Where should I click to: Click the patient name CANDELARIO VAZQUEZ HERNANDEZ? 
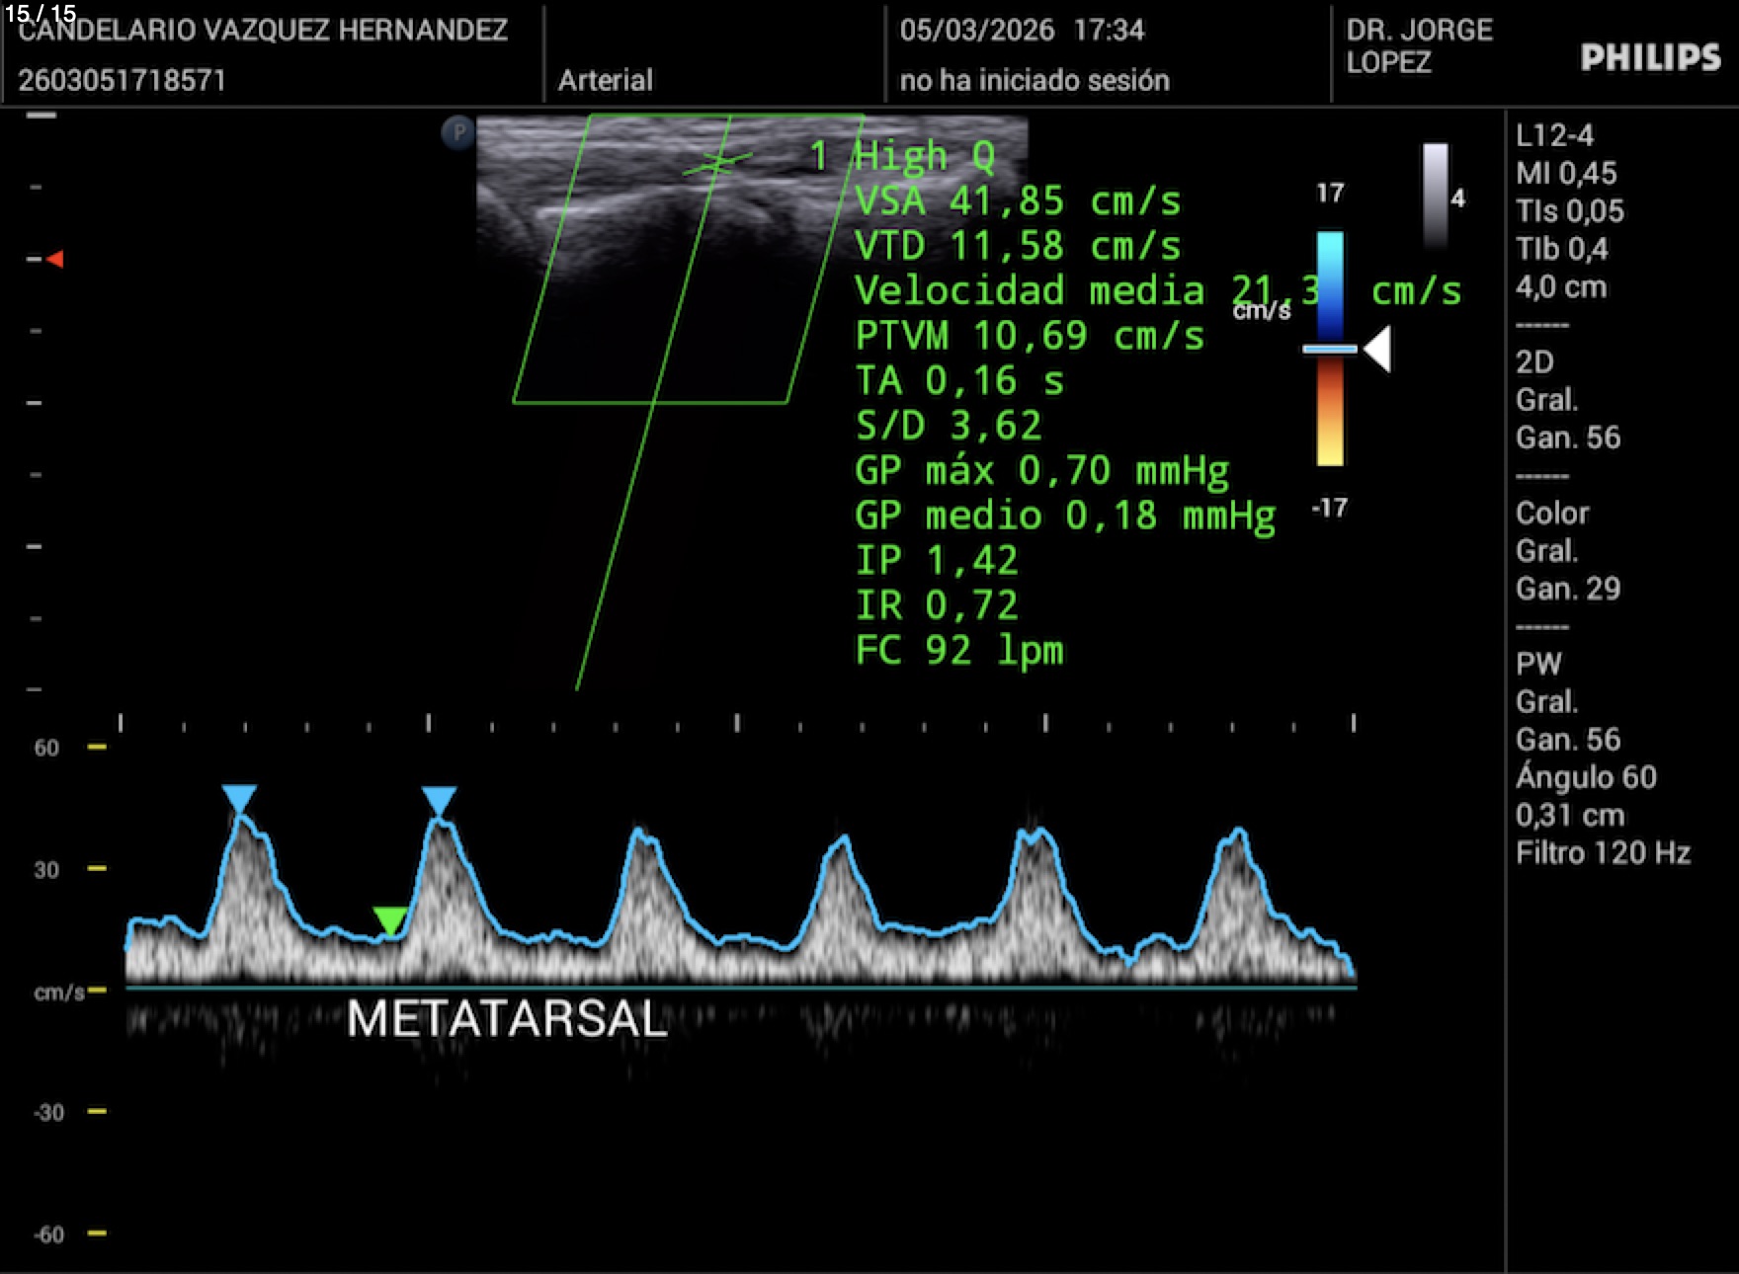coord(263,31)
